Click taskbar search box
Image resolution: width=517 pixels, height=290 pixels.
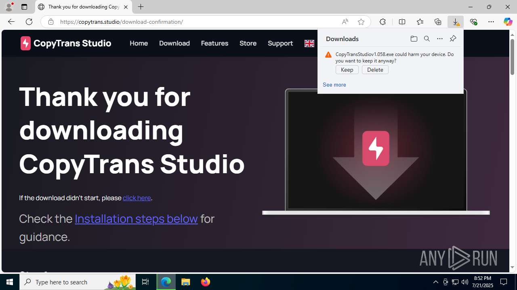78,282
